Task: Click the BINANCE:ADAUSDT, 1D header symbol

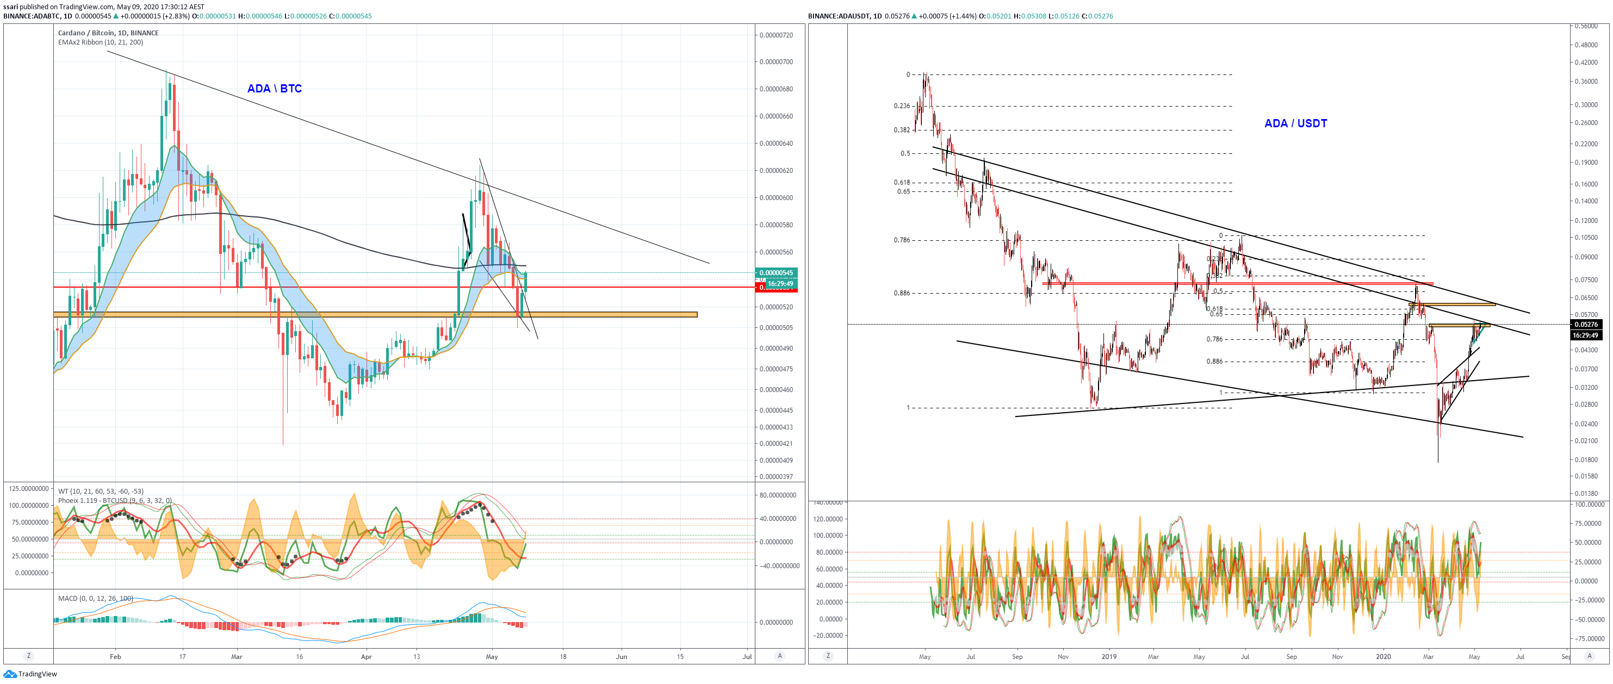Action: [844, 16]
